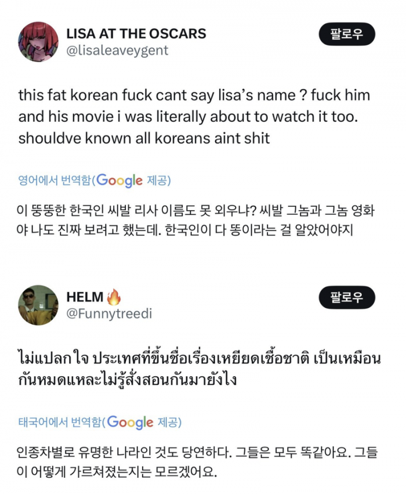Click the opening parenthesis before second Google logo
The image size is (406, 494).
point(104,423)
